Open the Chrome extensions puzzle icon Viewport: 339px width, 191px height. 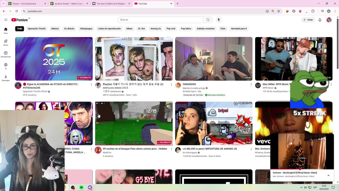pyautogui.click(x=313, y=11)
